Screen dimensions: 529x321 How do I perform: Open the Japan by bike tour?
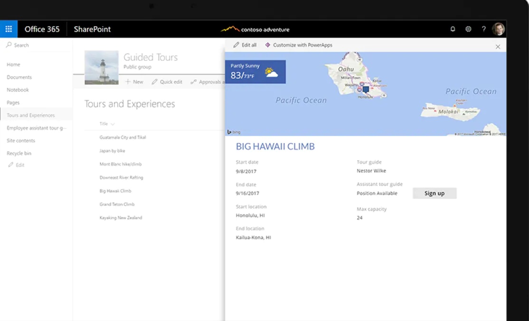point(113,151)
